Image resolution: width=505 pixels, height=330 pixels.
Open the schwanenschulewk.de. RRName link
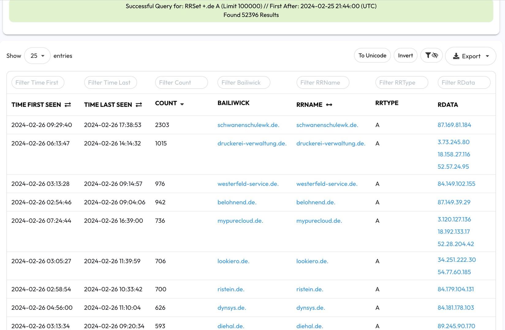(327, 125)
